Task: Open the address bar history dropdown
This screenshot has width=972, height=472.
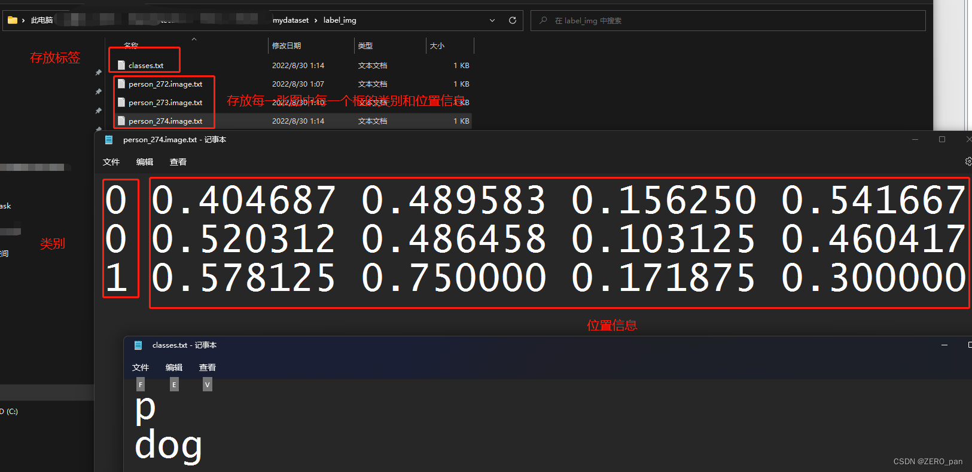Action: pos(492,20)
